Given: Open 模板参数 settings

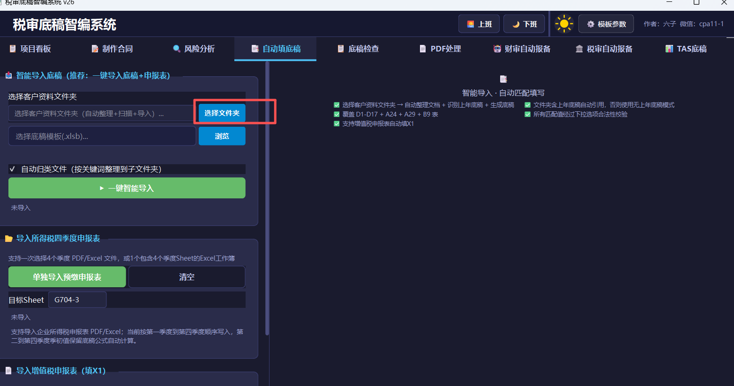Looking at the screenshot, I should tap(606, 24).
